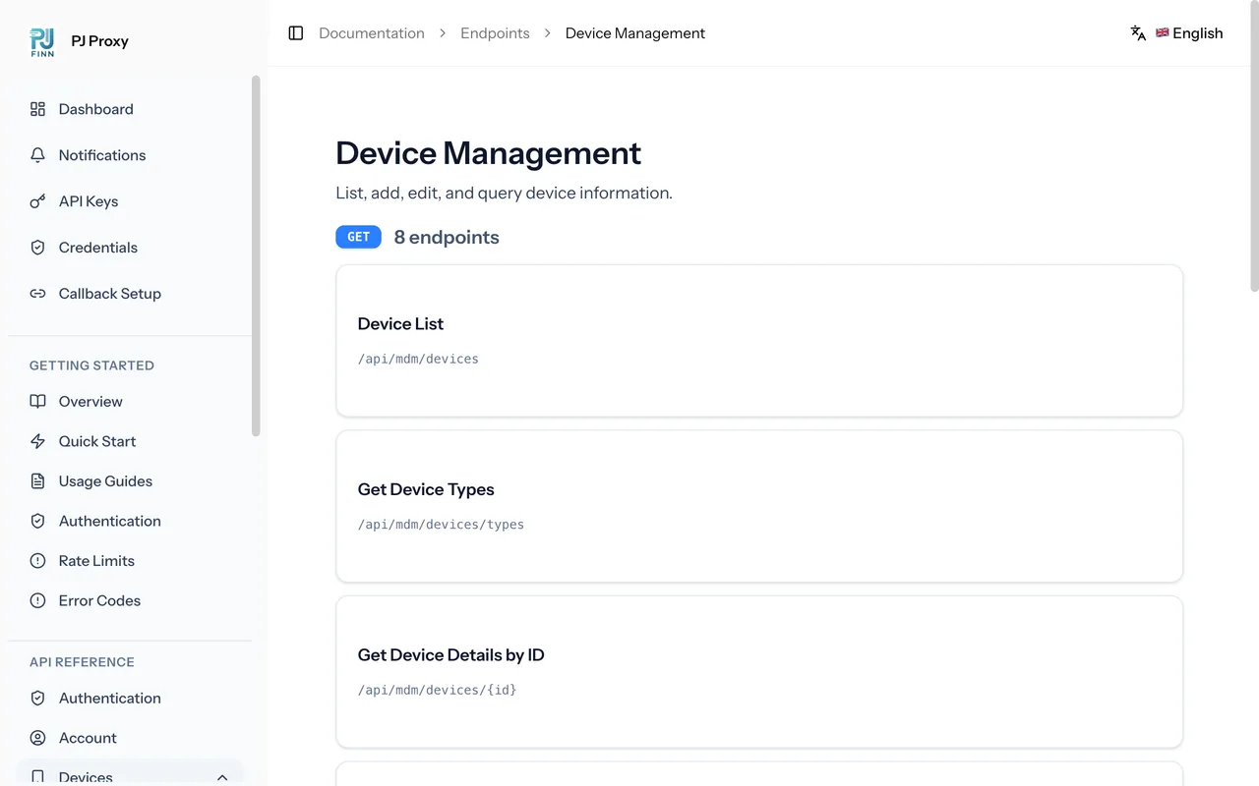1259x786 pixels.
Task: Click the main page vertical scrollbar
Action: click(x=1254, y=147)
